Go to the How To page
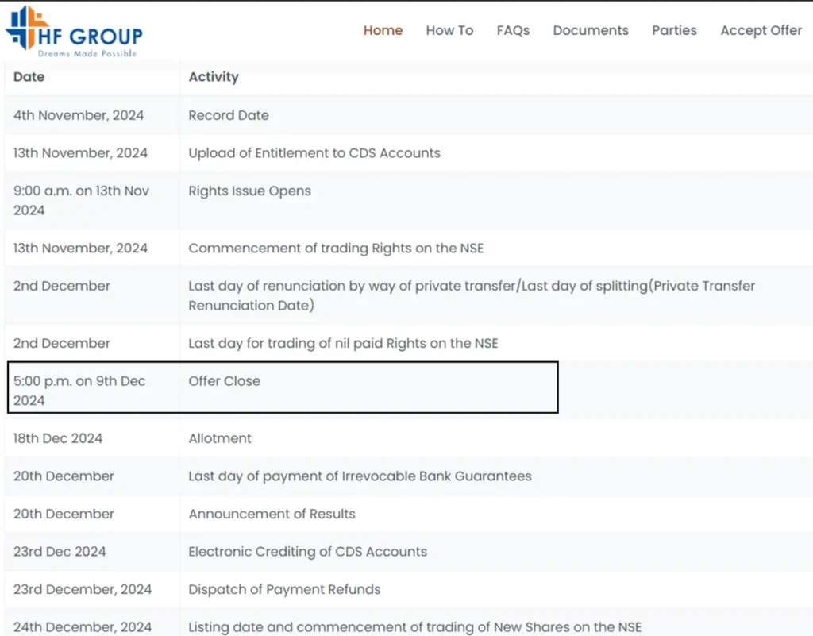This screenshot has height=636, width=813. click(x=449, y=30)
